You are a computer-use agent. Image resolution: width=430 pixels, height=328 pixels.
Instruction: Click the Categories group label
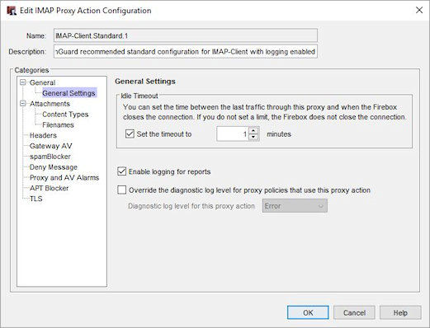tap(31, 70)
